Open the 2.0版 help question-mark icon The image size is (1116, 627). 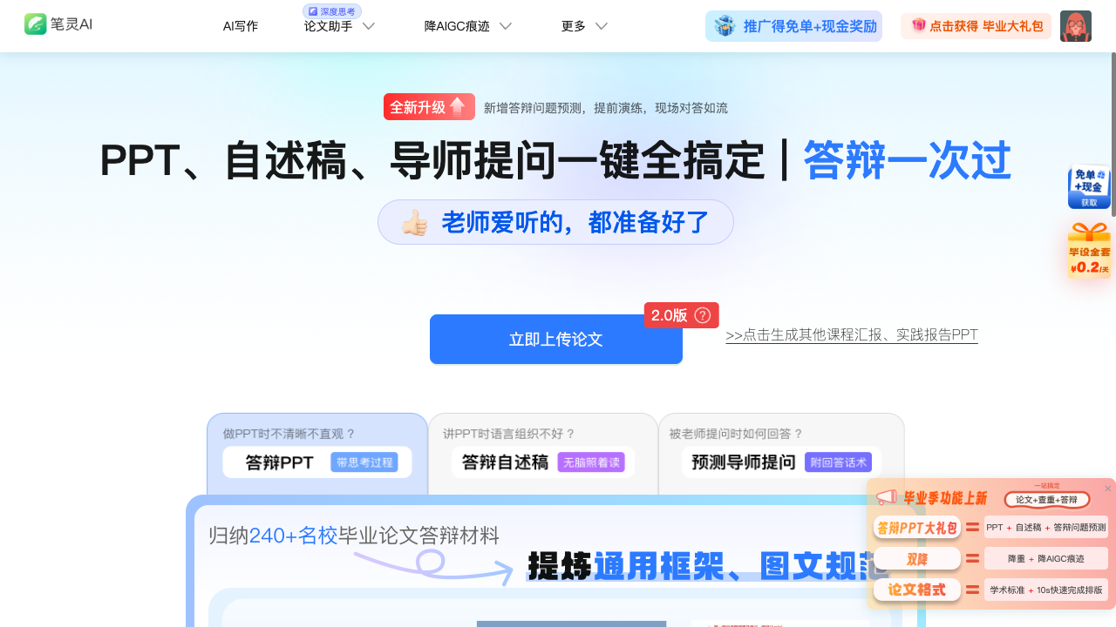coord(704,315)
